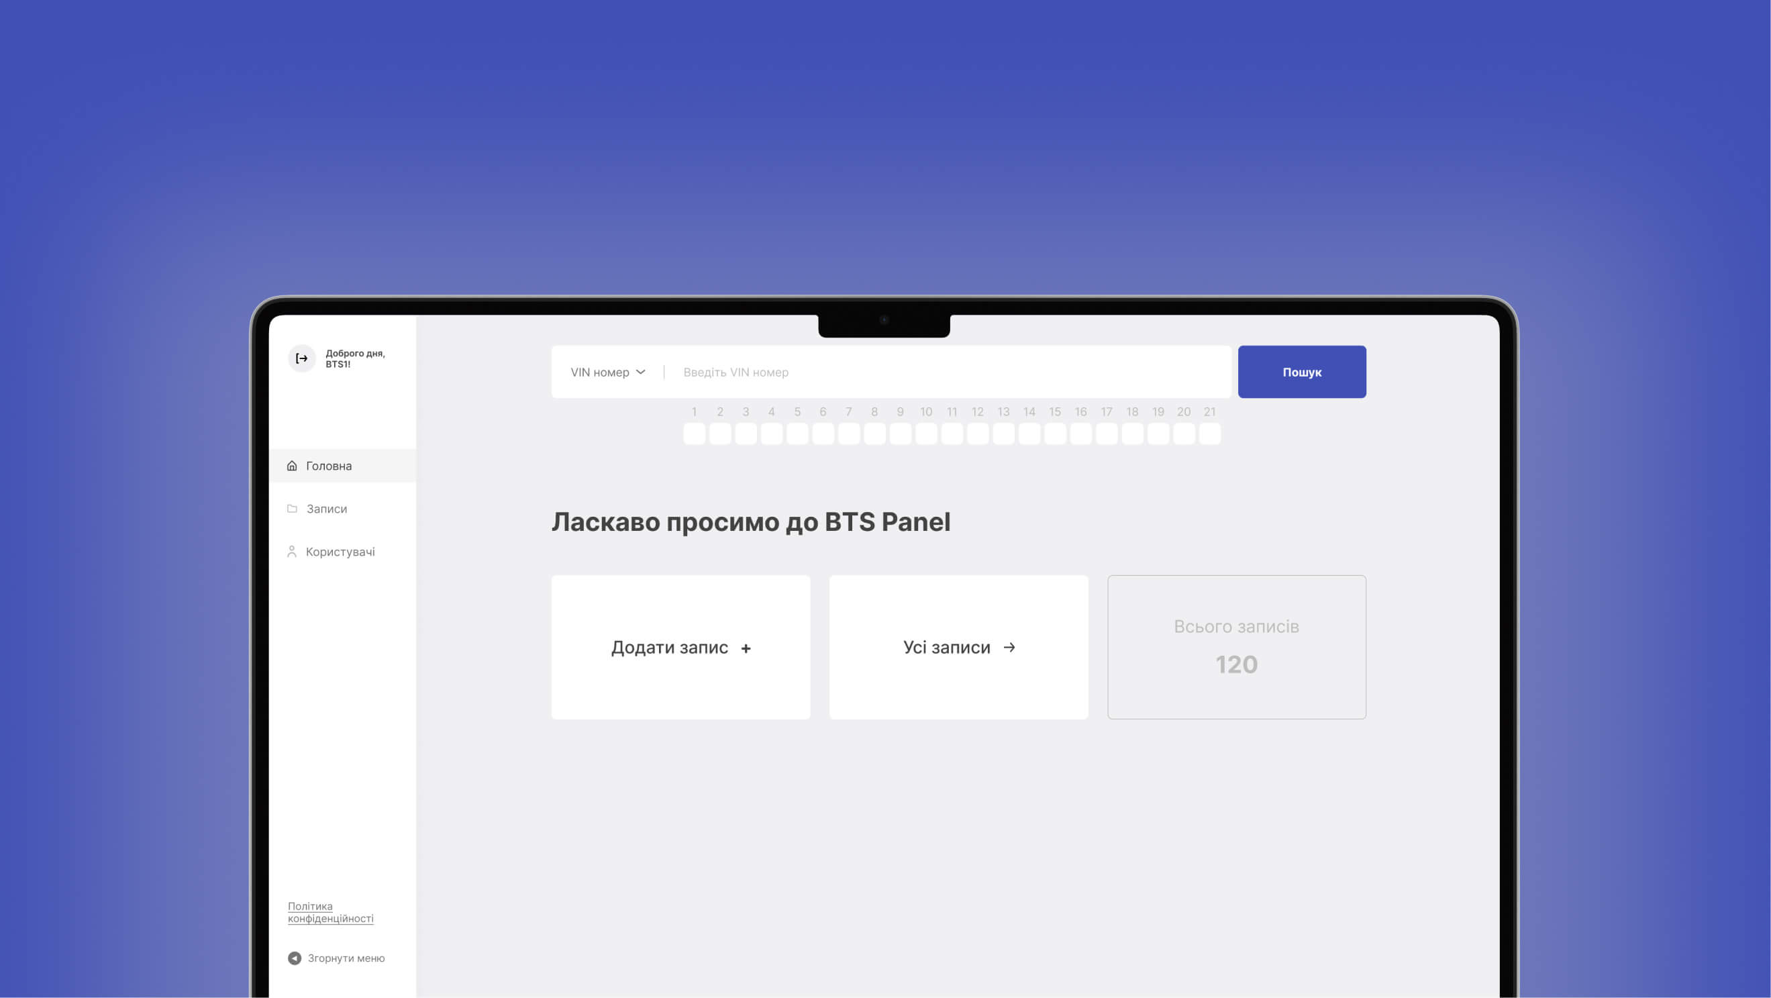Click the user icon beside Користувачі
The width and height of the screenshot is (1771, 998).
pyautogui.click(x=291, y=551)
